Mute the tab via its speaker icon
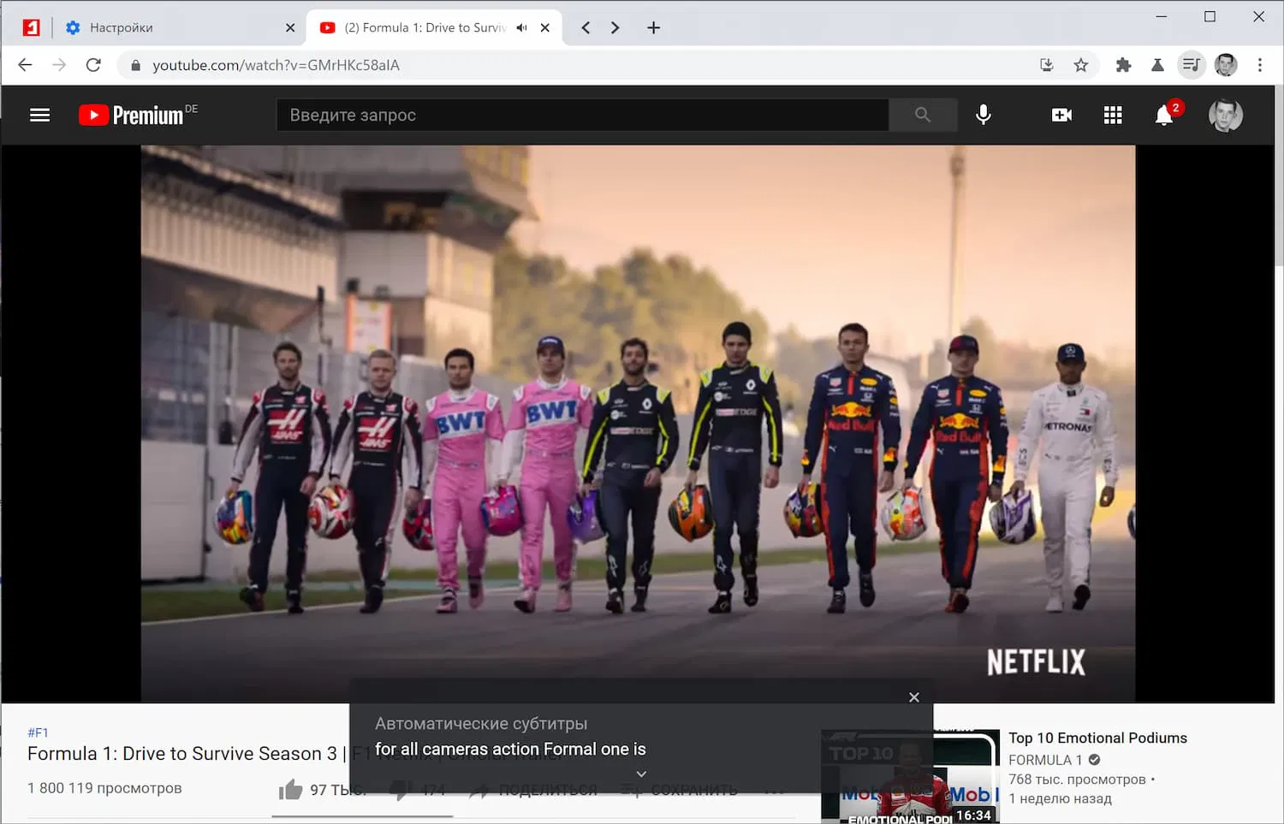Viewport: 1284px width, 824px height. [x=521, y=27]
